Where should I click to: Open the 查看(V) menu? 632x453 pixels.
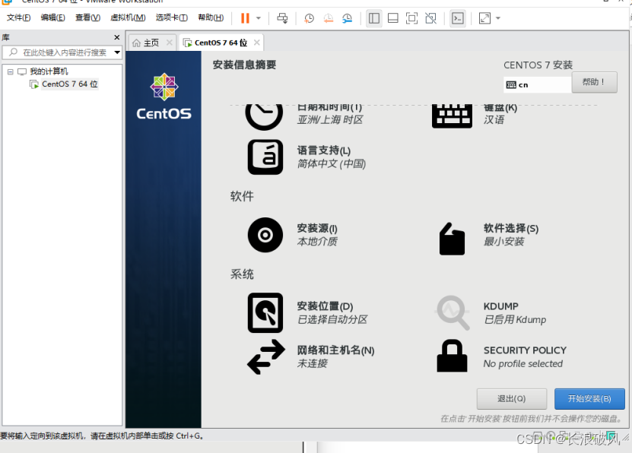(x=87, y=17)
